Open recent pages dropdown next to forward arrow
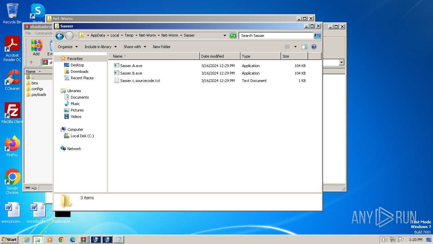The height and width of the screenshot is (244, 433). click(76, 36)
